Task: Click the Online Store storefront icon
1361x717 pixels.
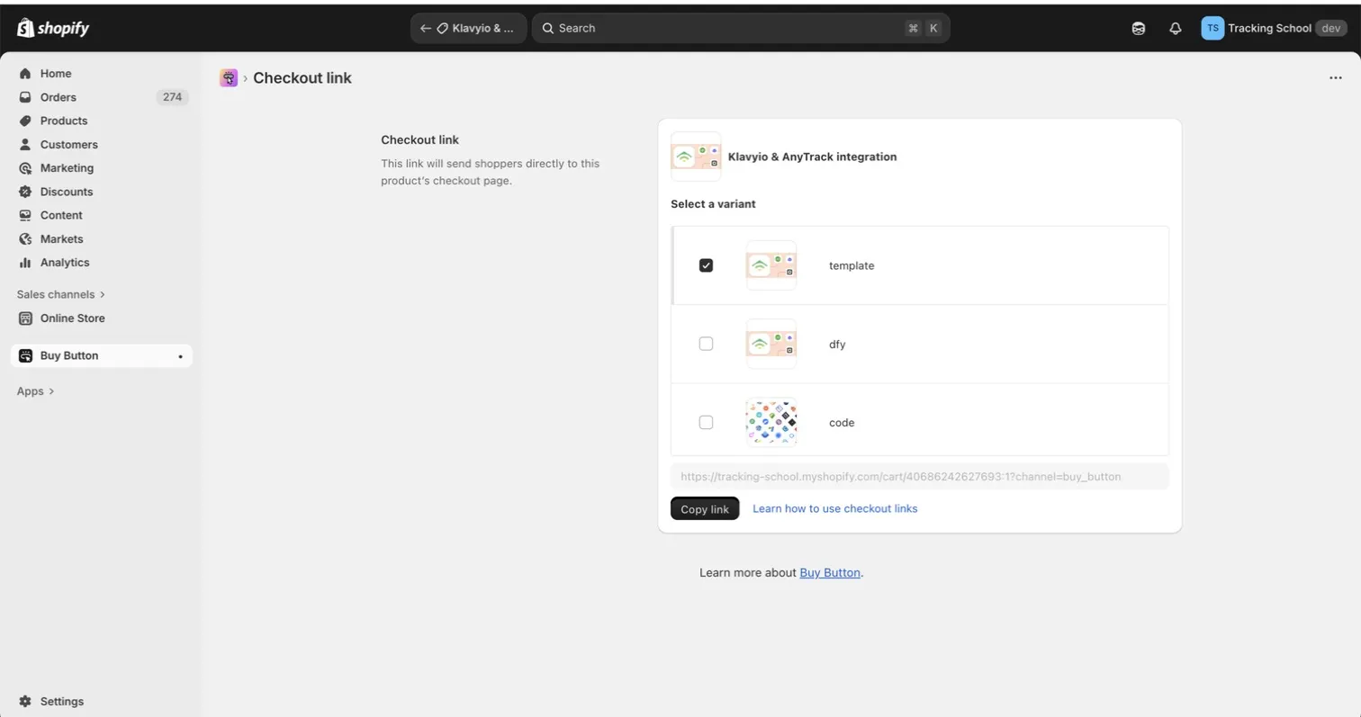Action: coord(25,318)
